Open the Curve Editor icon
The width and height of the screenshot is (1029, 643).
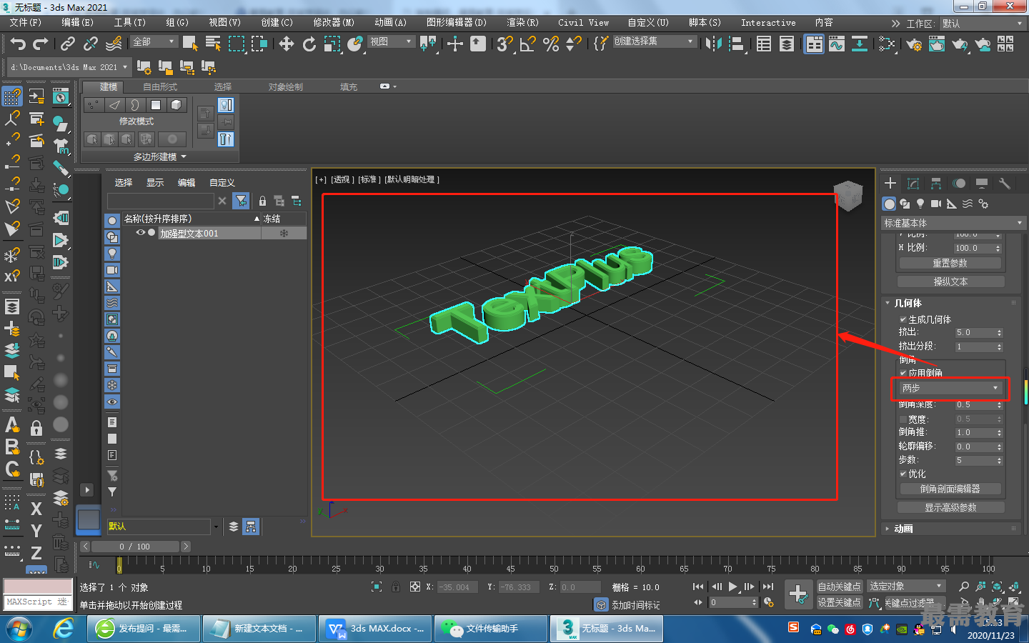(837, 44)
